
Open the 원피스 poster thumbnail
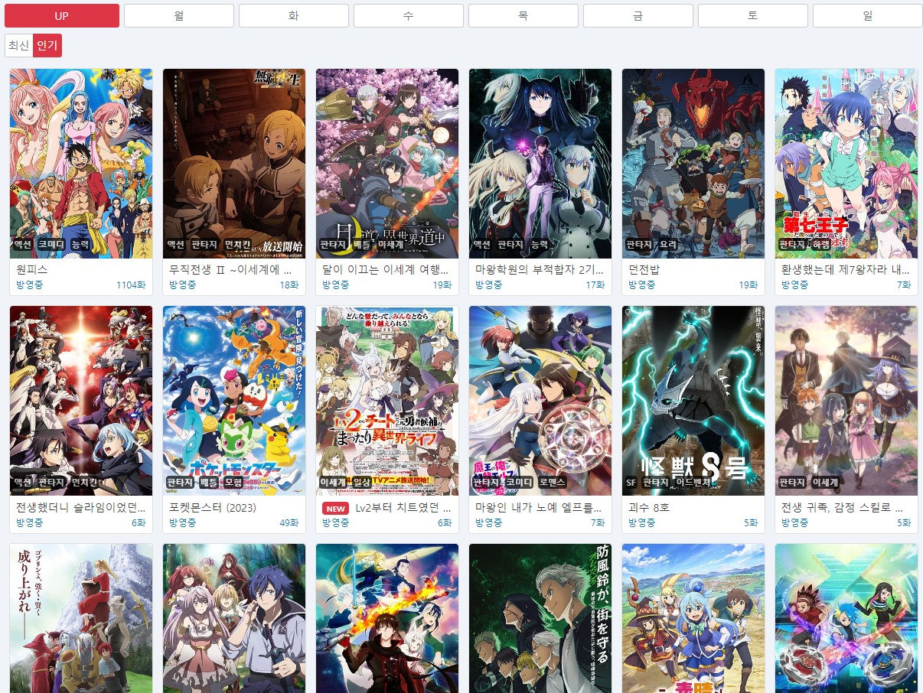coord(81,164)
